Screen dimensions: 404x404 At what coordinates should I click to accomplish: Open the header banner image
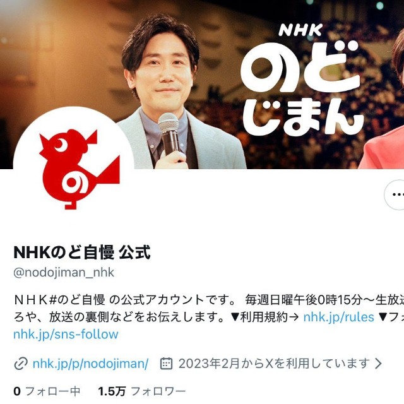pos(202,85)
